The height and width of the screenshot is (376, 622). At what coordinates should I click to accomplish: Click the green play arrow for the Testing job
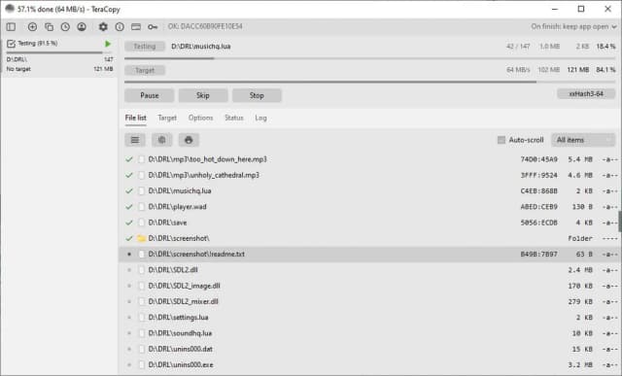point(108,44)
